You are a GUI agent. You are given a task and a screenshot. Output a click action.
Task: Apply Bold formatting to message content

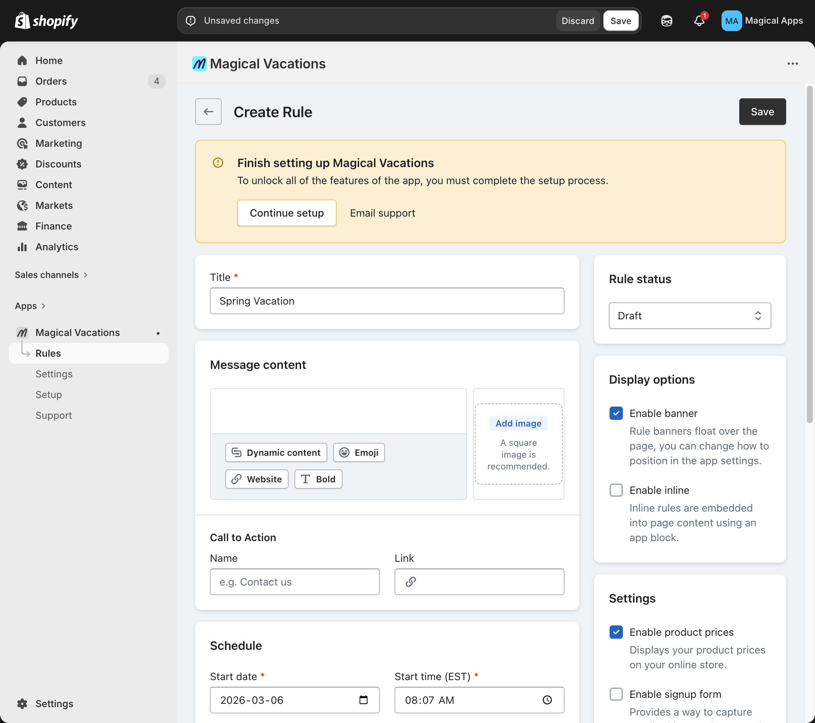pyautogui.click(x=318, y=479)
